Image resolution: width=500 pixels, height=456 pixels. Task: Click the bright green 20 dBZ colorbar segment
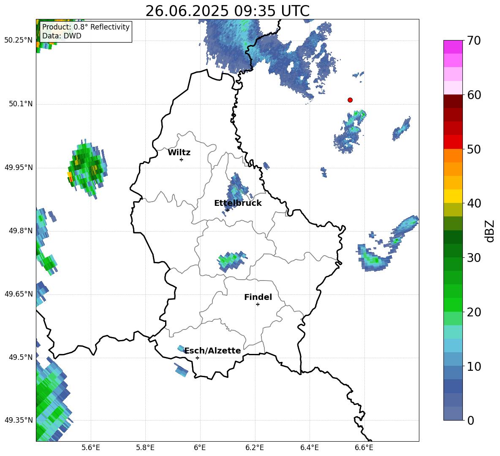(453, 305)
